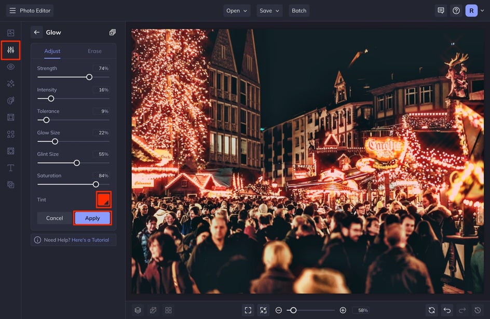
Task: Open the Graphics shapes sidebar icon
Action: 10,134
